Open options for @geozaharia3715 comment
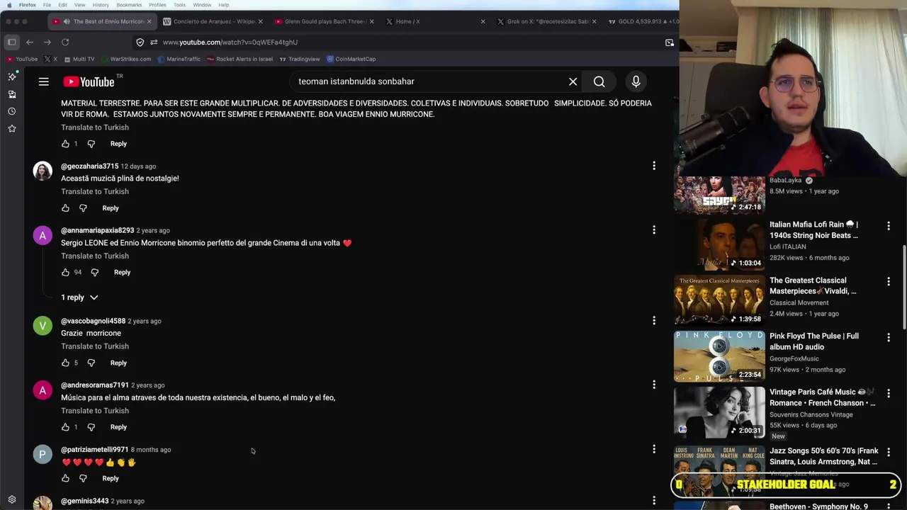This screenshot has height=510, width=907. (x=654, y=166)
